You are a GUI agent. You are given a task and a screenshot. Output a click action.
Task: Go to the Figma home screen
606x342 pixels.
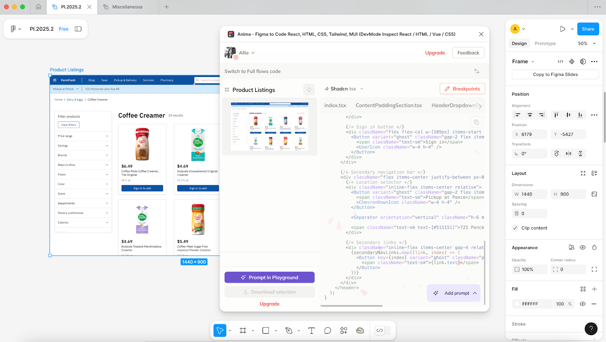click(x=38, y=7)
